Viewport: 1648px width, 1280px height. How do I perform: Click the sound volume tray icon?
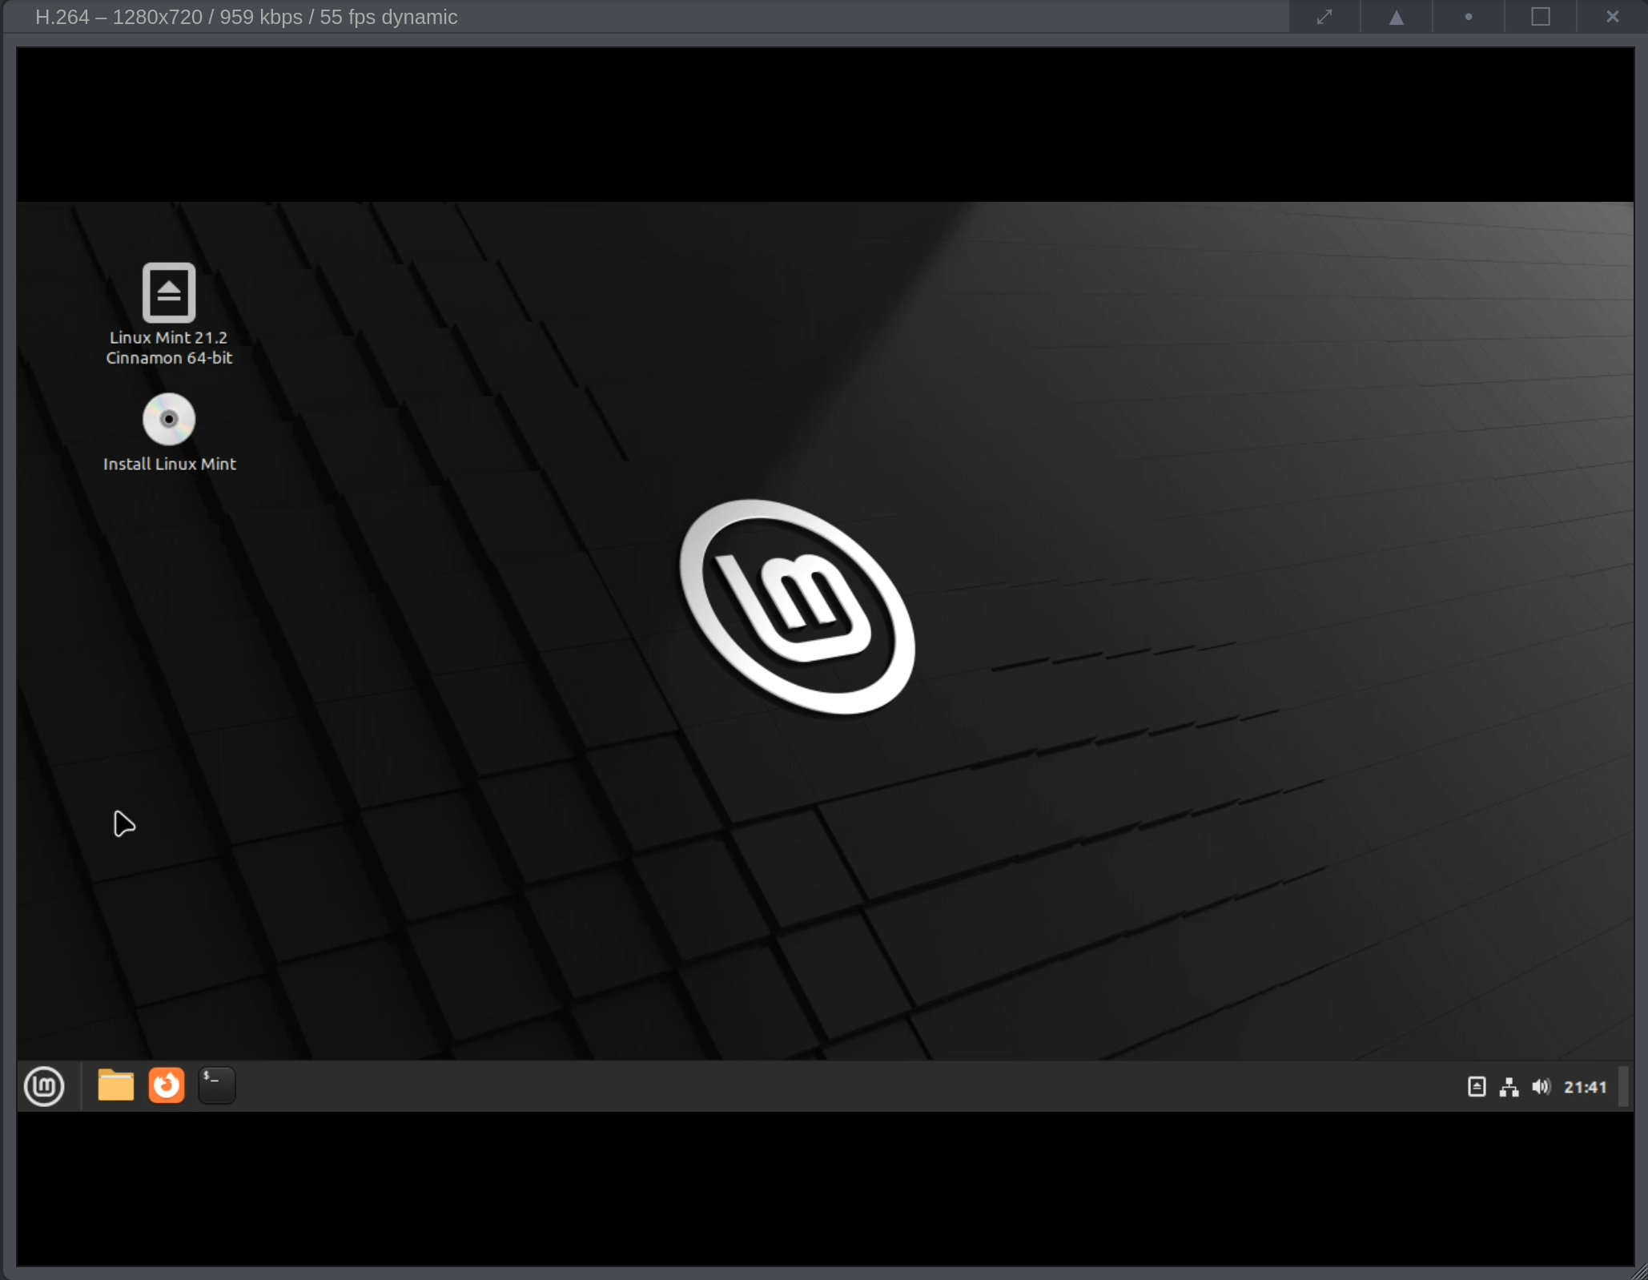1541,1087
